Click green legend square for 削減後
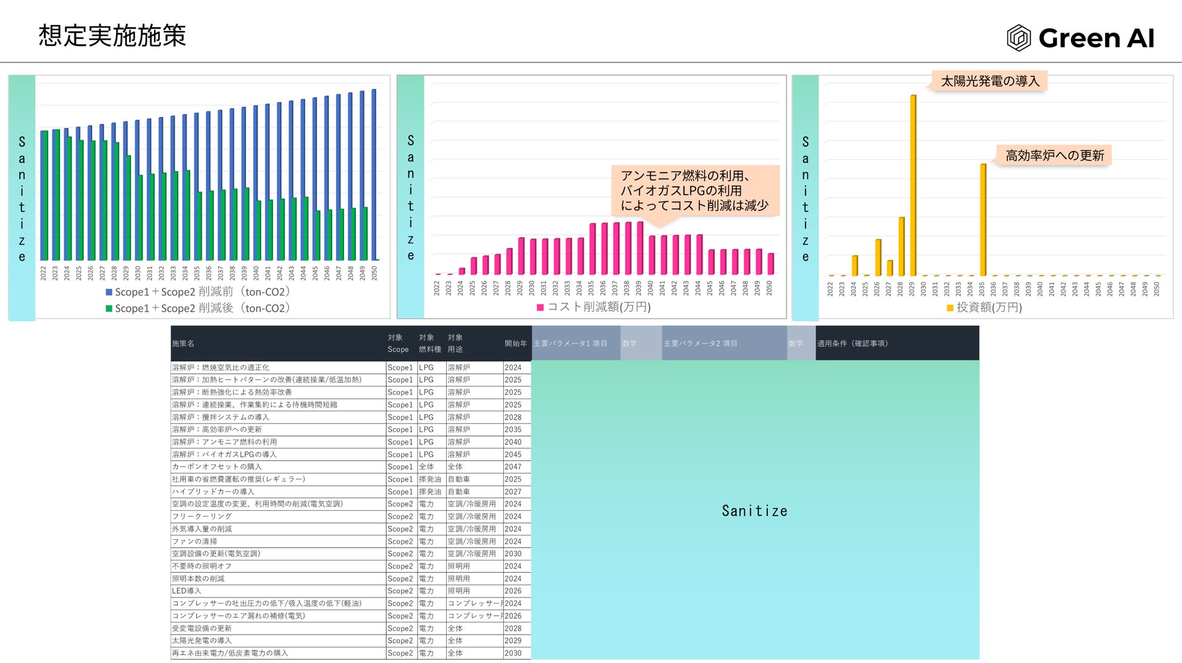1182x663 pixels. 109,309
